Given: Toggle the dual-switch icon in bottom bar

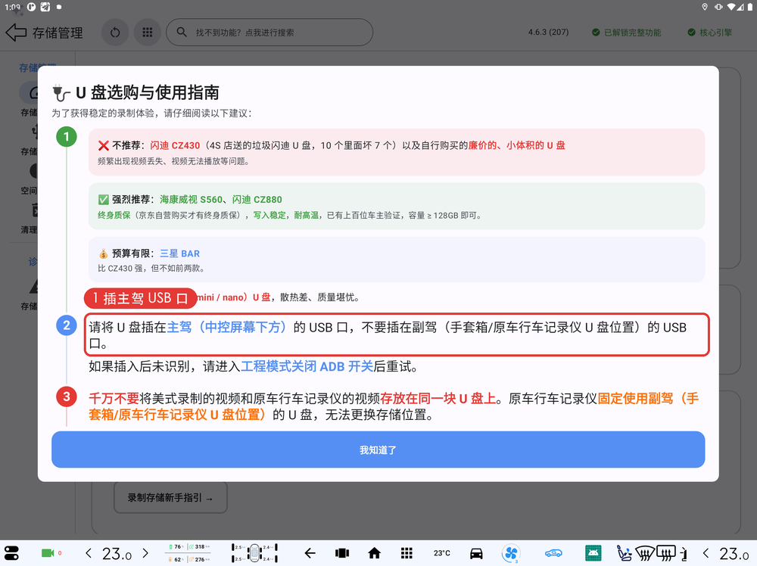Looking at the screenshot, I should click(x=11, y=553).
